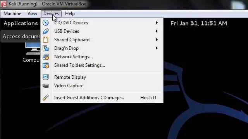Open the Kali Applications menu
Image resolution: width=248 pixels, height=139 pixels.
click(x=21, y=23)
